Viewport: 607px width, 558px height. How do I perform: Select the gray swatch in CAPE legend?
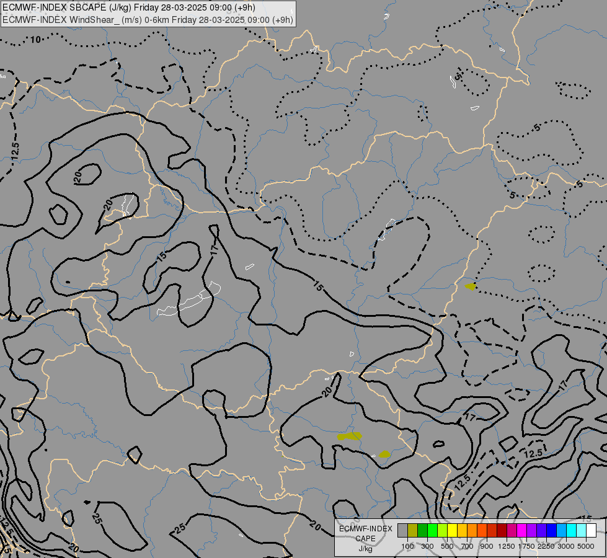pos(402,530)
